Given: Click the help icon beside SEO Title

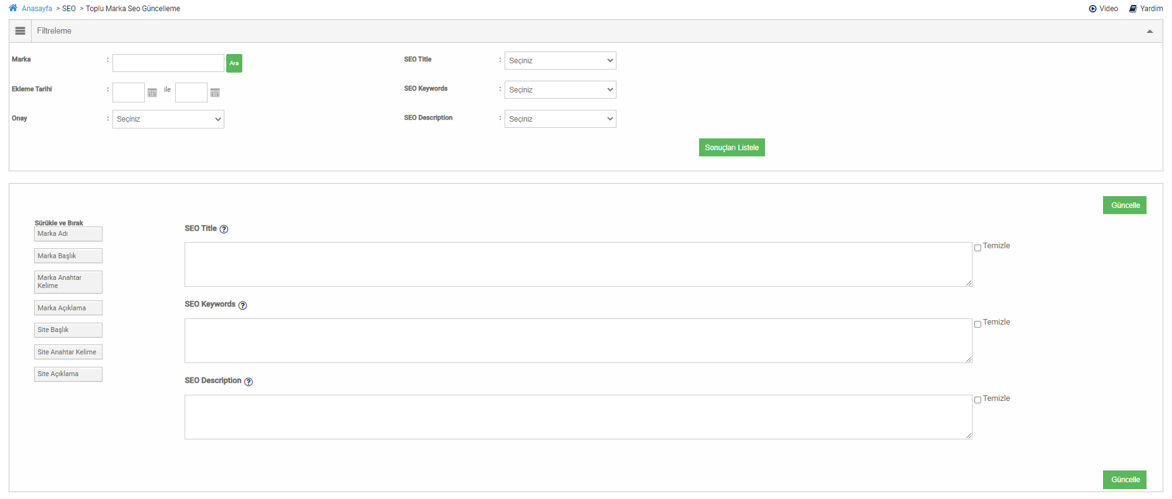Looking at the screenshot, I should 224,229.
